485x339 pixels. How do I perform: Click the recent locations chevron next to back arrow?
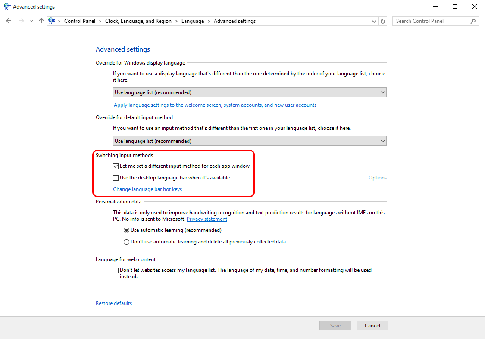point(31,21)
